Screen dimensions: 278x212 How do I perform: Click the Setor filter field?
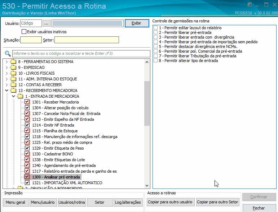tap(87, 40)
